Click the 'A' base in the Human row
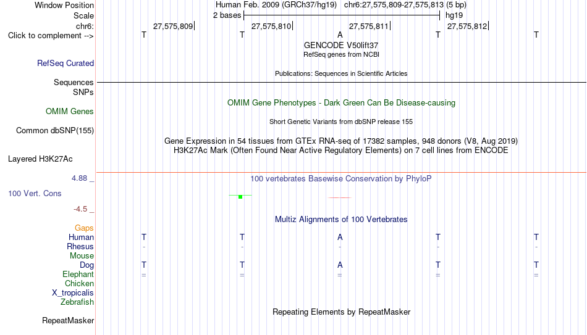Viewport: 587px width, 335px height. (340, 237)
